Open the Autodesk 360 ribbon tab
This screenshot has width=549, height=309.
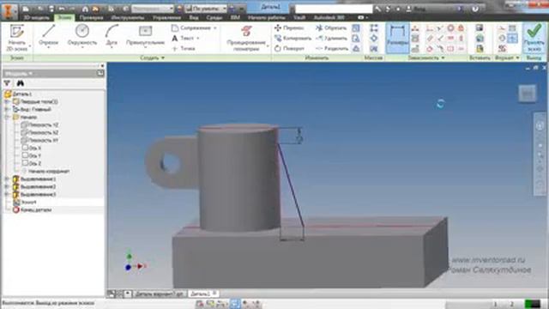tap(329, 17)
